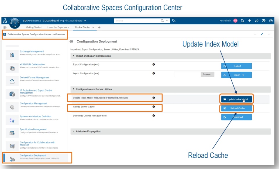This screenshot has height=169, width=279.
Task: Click the Export button
Action: (x=236, y=66)
